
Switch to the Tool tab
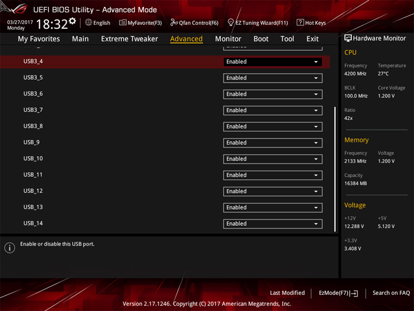point(287,39)
